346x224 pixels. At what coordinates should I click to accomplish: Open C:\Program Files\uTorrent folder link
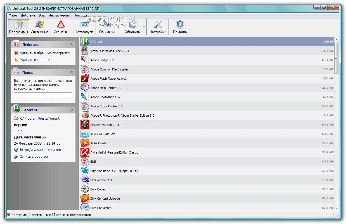pyautogui.click(x=40, y=118)
